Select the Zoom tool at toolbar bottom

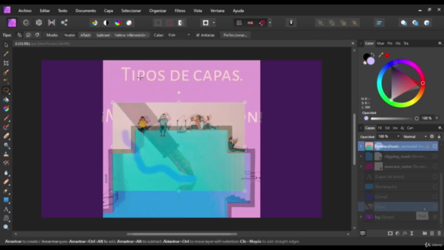point(6,227)
